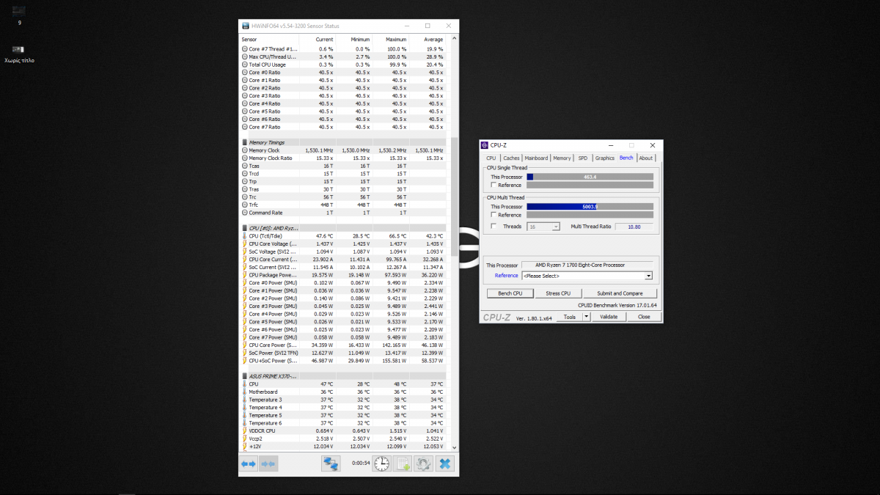Click the CPU Single Thread score bar
This screenshot has height=495, width=880.
pyautogui.click(x=590, y=177)
